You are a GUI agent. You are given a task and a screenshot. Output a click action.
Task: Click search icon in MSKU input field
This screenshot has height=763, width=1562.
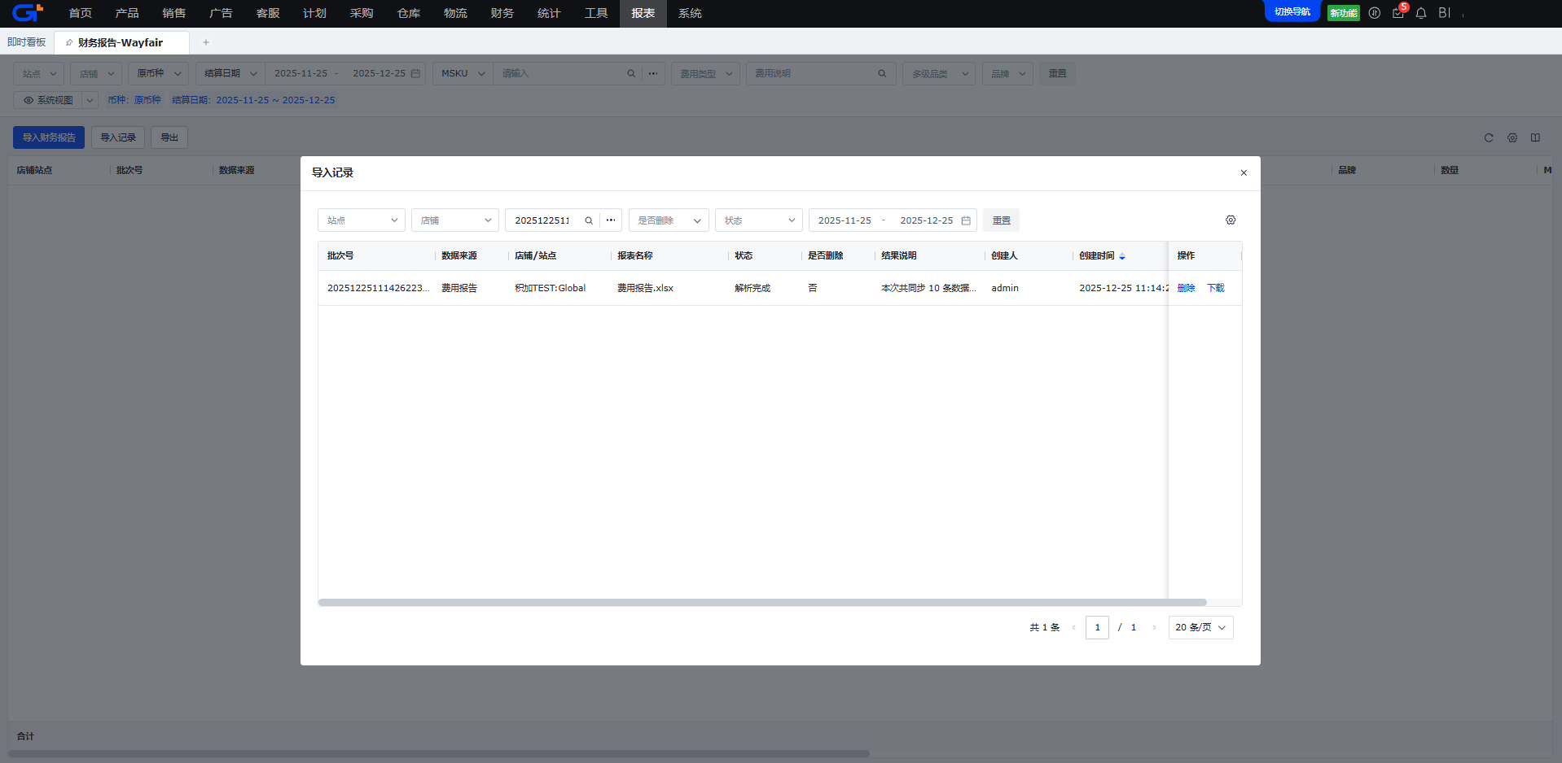(x=631, y=74)
